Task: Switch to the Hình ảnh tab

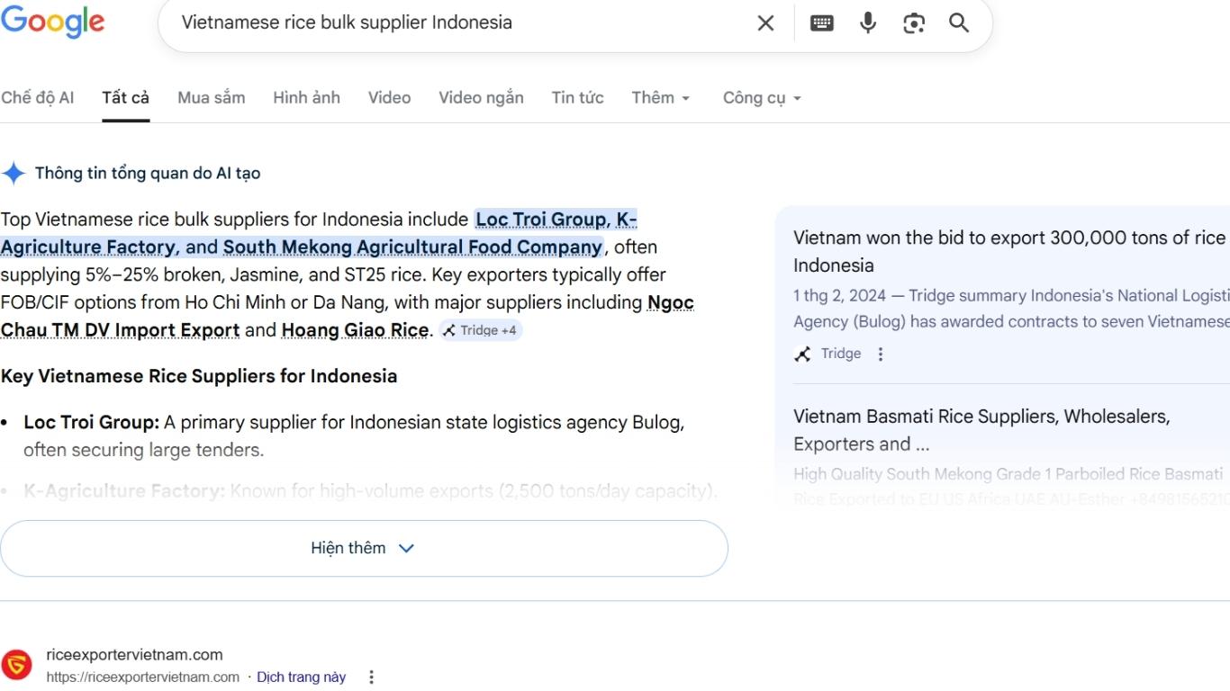Action: point(306,98)
